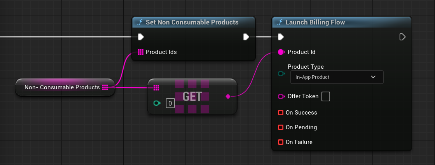Open the In-App Product type dropdown
Screen dimensions: 435x165
click(x=337, y=77)
